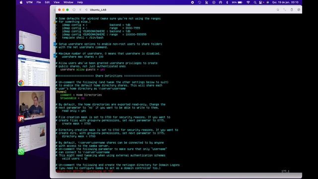Screen dimensions: 318x179
Task: Open Bluetooth status in menu bar
Action: pos(227,2)
